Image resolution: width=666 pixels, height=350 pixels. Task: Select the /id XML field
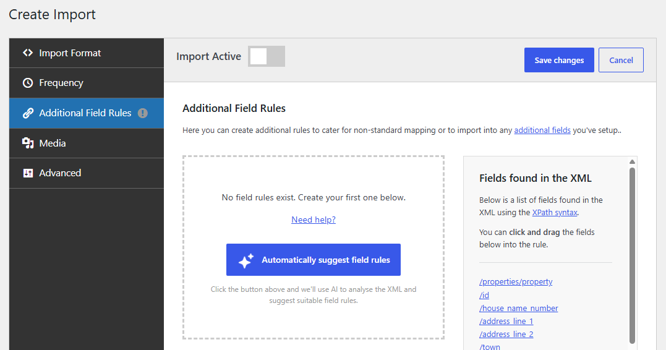[484, 295]
